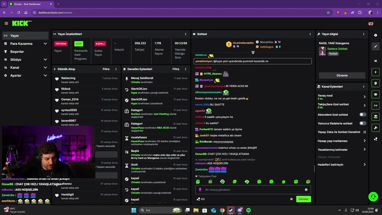Select Yayın in left navigation

pyautogui.click(x=25, y=36)
